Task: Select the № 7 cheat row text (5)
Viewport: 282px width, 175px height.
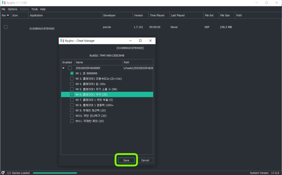Action: [94, 100]
